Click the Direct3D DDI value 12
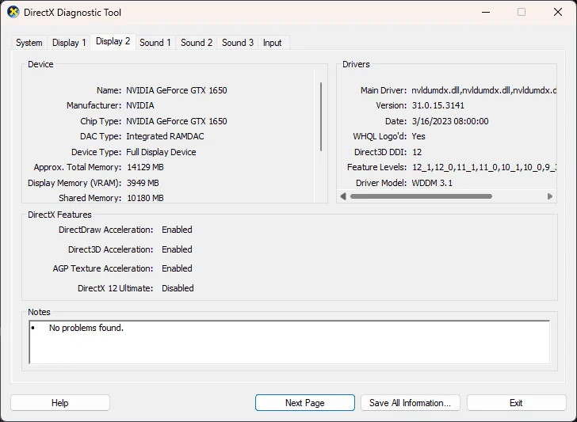The width and height of the screenshot is (577, 422). [417, 152]
